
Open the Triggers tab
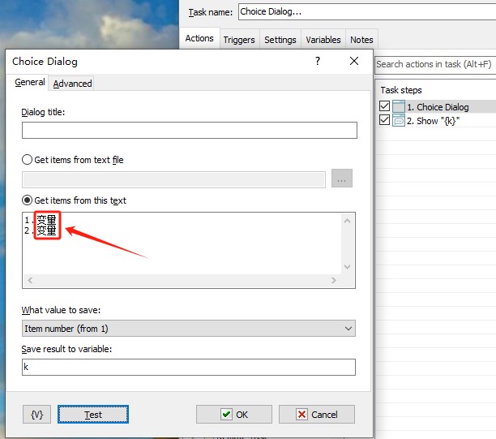239,40
